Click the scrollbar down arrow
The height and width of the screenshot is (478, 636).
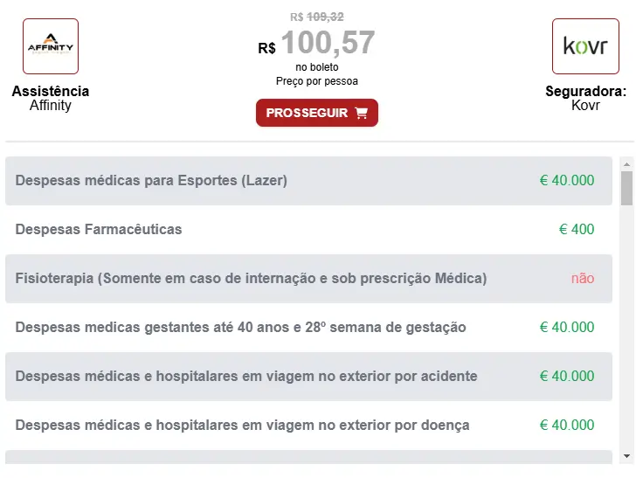click(626, 456)
